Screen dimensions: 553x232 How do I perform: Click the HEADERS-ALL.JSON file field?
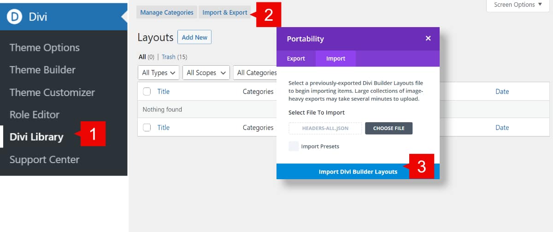tap(325, 128)
